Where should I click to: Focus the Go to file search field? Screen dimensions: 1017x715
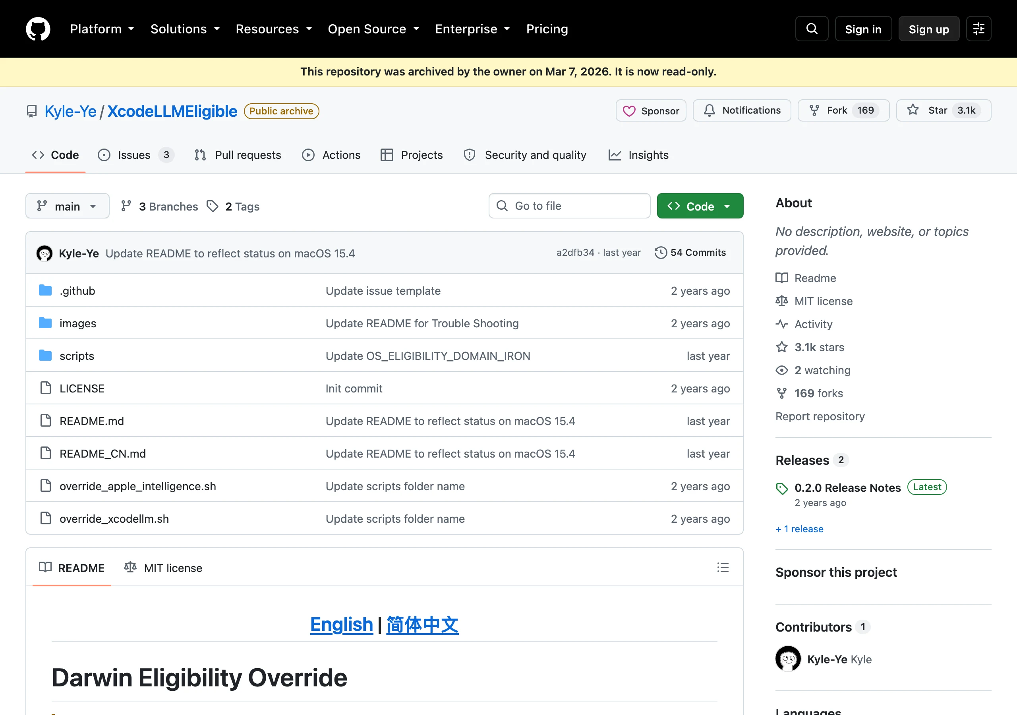click(x=569, y=206)
